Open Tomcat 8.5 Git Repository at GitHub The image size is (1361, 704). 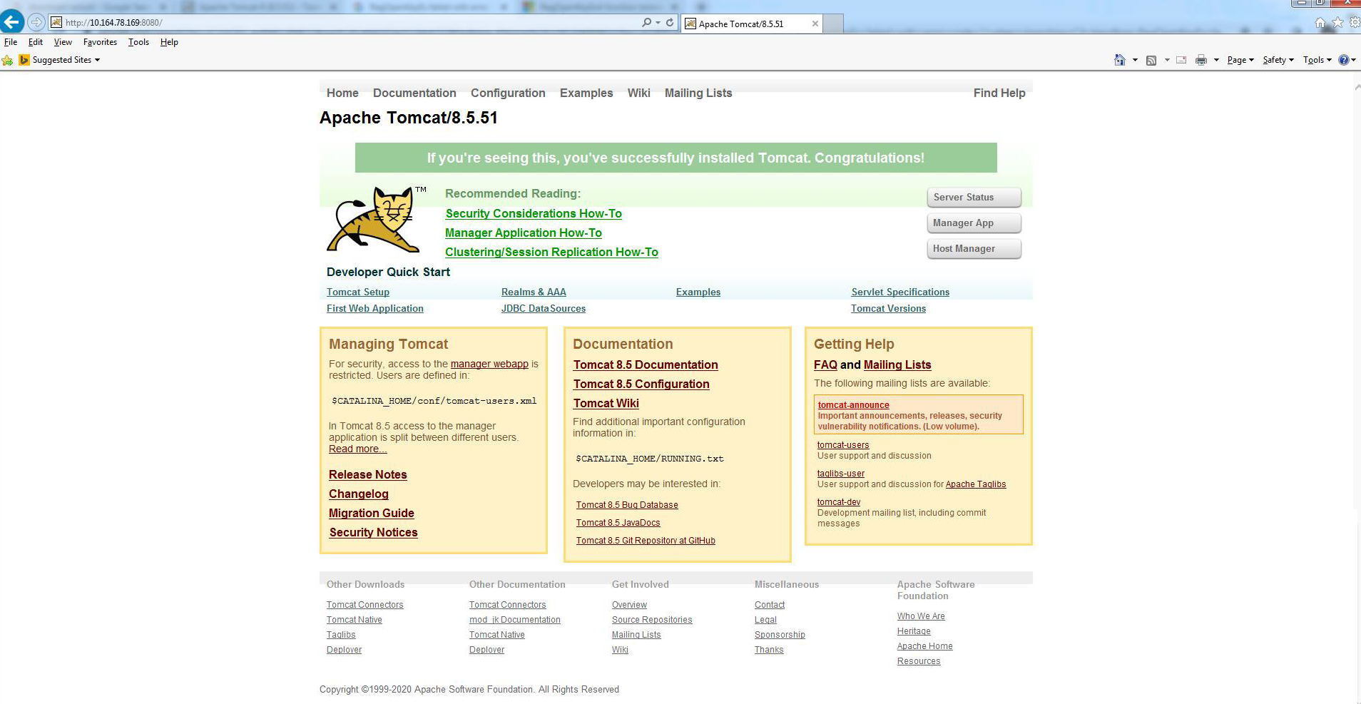(x=646, y=541)
